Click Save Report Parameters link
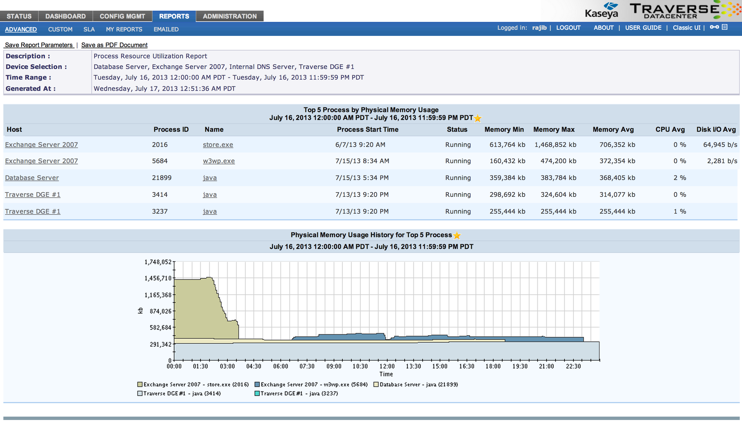Screen dimensions: 742x434 (39, 45)
